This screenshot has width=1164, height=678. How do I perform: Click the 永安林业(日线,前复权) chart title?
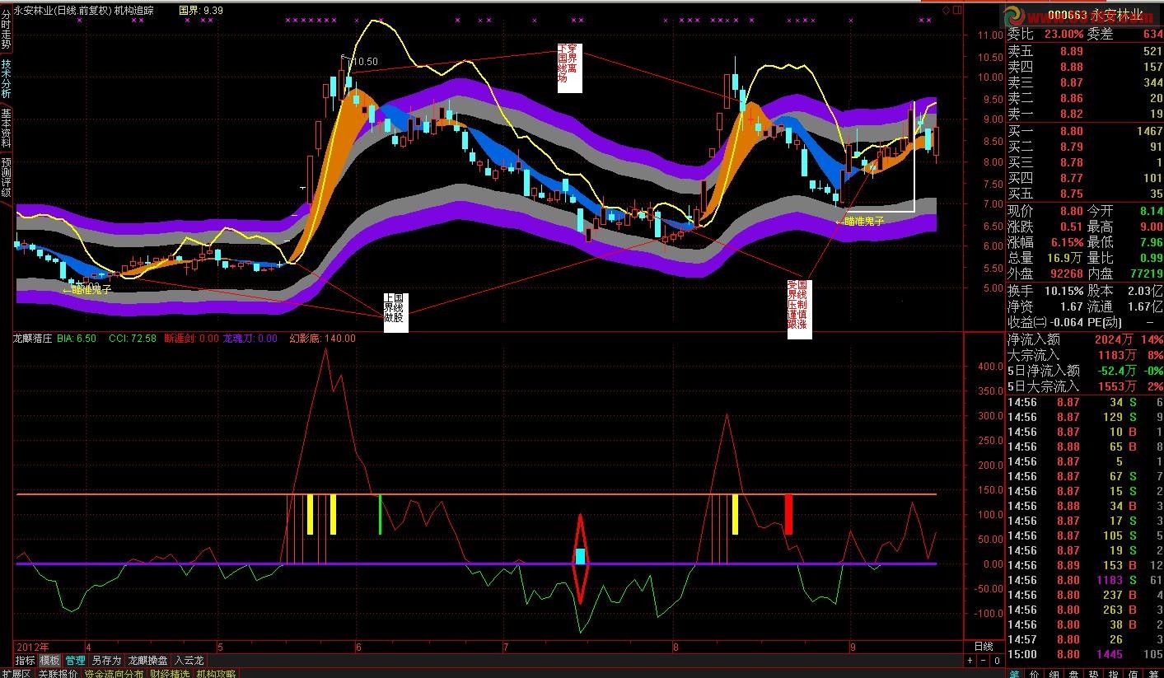click(x=62, y=10)
